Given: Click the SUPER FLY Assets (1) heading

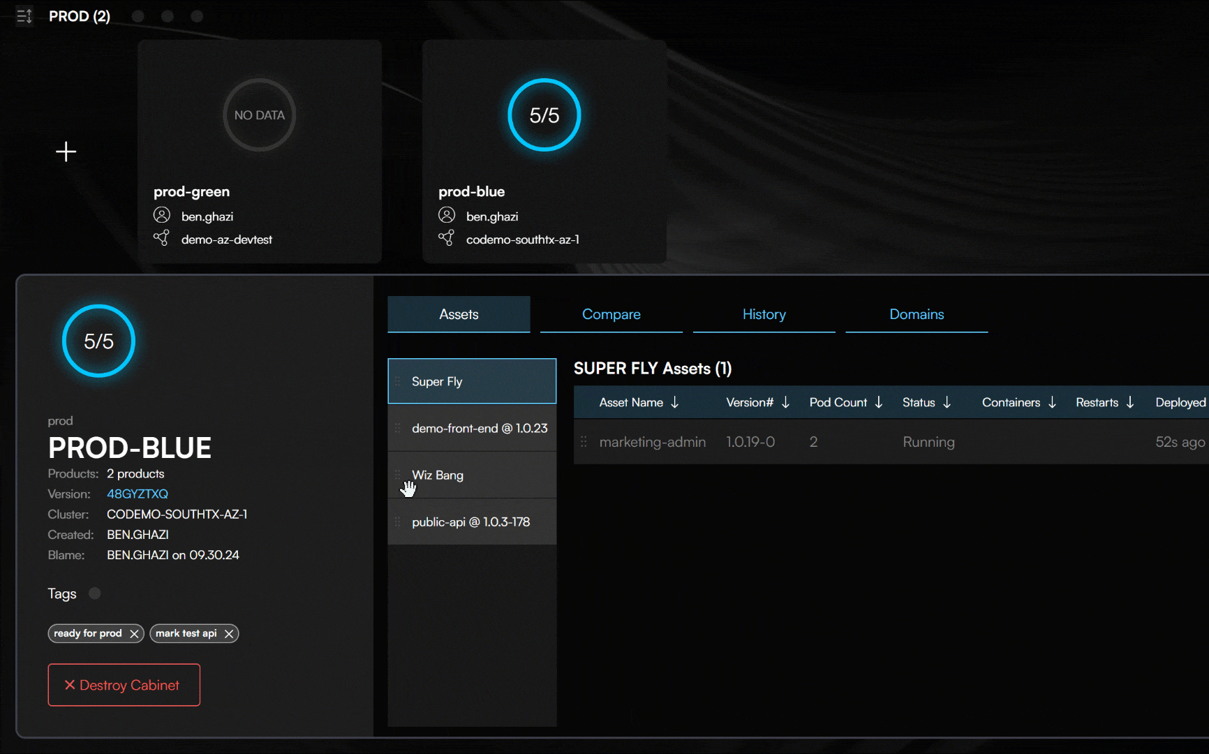Looking at the screenshot, I should click(x=653, y=369).
